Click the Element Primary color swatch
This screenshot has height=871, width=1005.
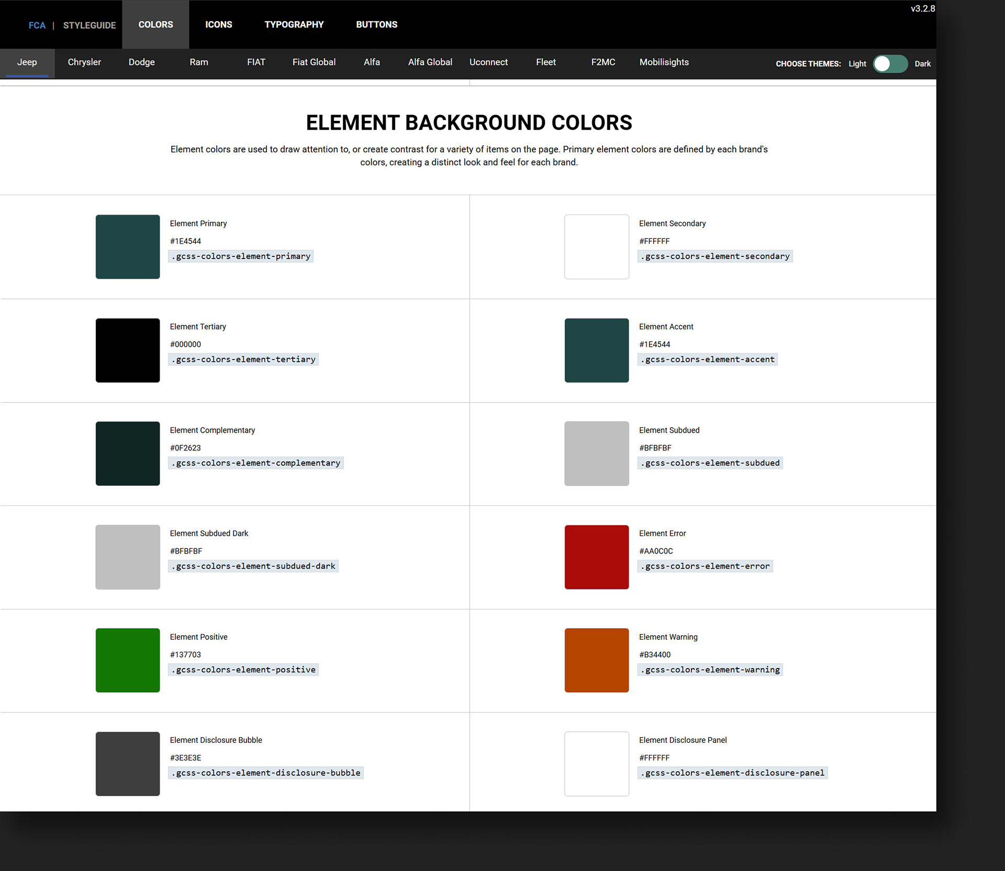pyautogui.click(x=128, y=246)
